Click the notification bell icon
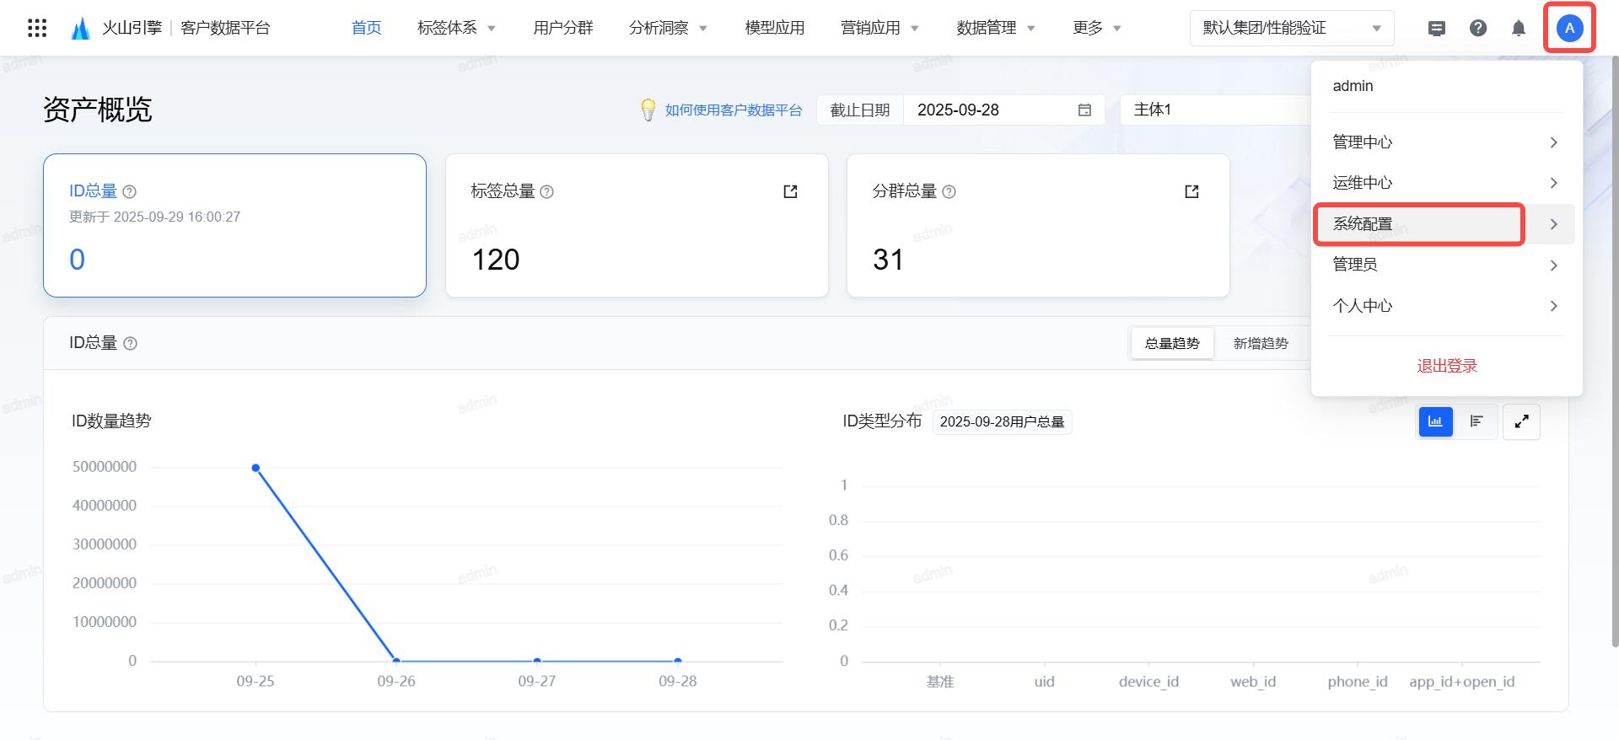 [1518, 28]
